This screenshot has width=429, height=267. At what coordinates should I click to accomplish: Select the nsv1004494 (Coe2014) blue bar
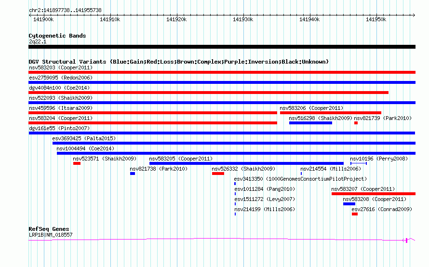(236, 153)
